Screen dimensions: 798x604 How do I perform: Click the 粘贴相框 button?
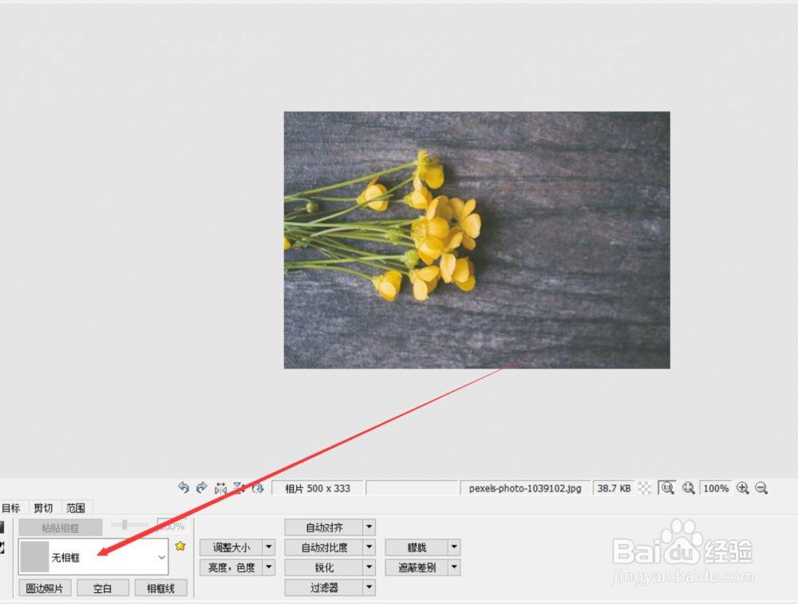pyautogui.click(x=60, y=527)
